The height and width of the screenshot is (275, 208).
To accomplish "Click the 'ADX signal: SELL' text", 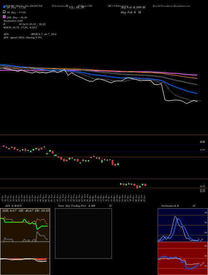I will click(x=22, y=37).
